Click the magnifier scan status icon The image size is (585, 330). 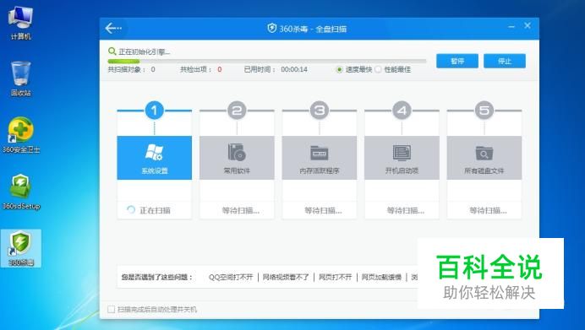coord(112,51)
